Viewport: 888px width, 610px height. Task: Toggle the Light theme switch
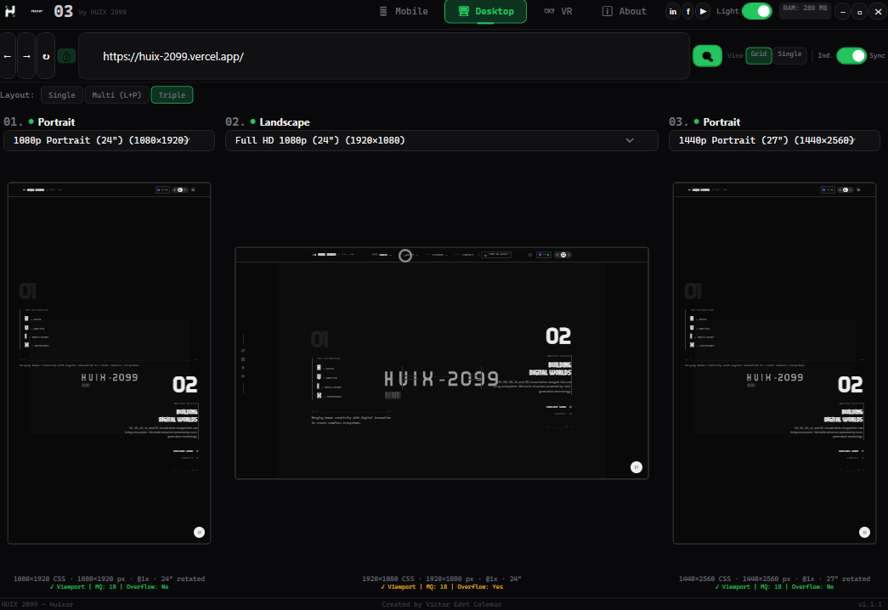[x=756, y=11]
